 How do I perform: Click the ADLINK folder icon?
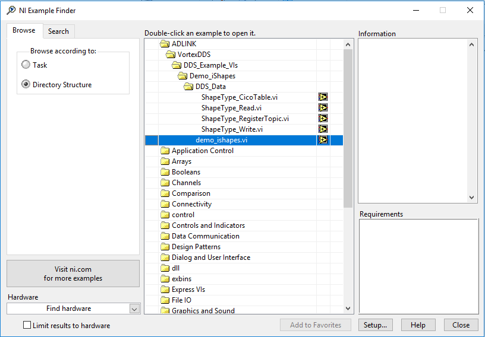point(165,43)
